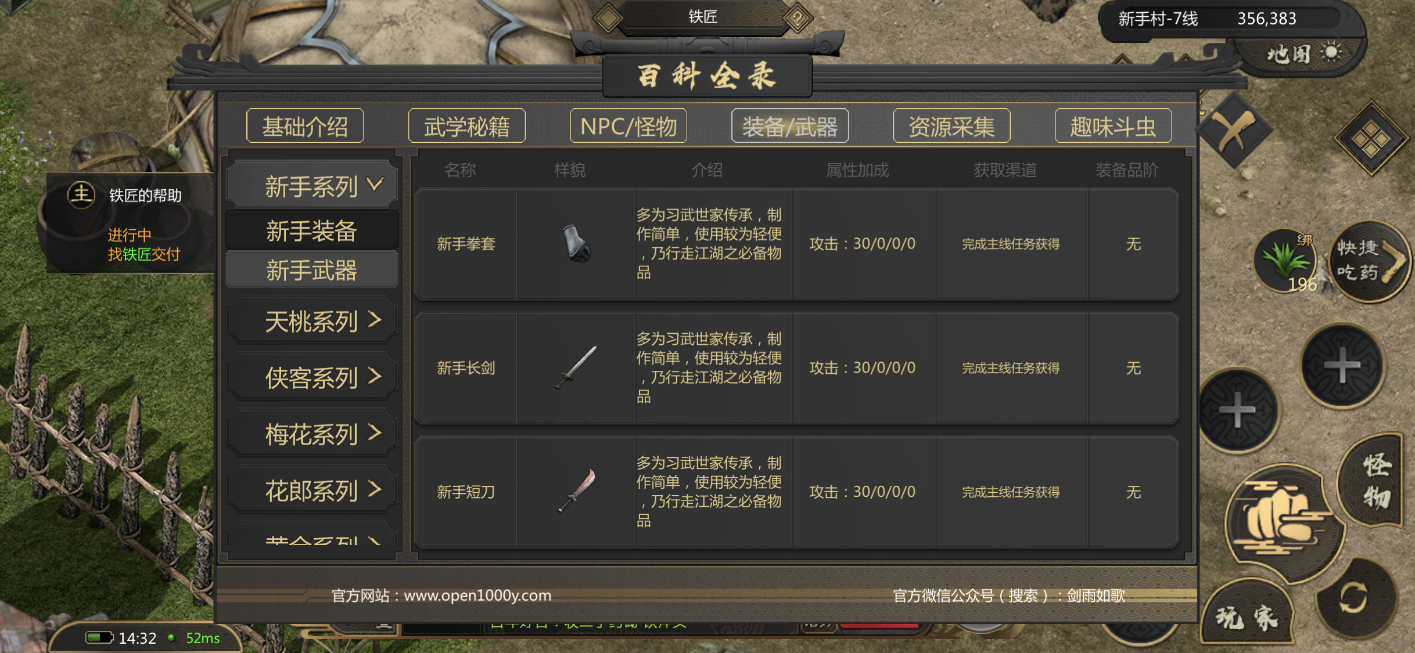
Task: Collapse the 新手系列 category
Action: pyautogui.click(x=312, y=186)
